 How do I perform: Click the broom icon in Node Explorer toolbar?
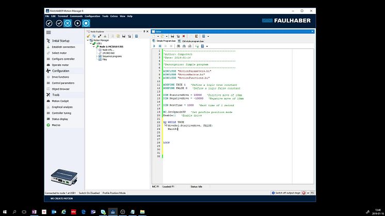click(88, 36)
